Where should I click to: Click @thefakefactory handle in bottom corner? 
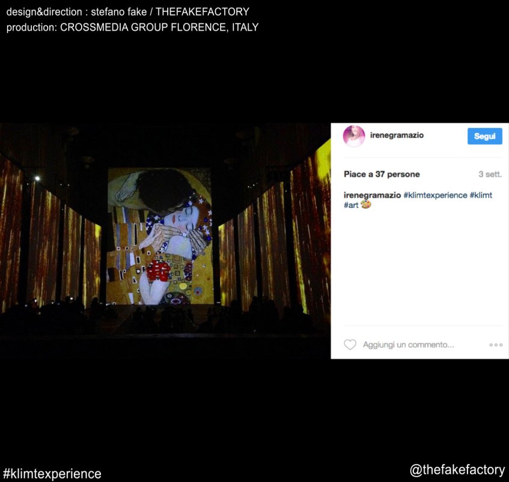tap(457, 470)
